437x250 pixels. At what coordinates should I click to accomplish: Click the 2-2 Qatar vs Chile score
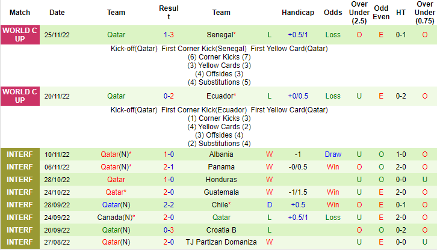tap(169, 205)
